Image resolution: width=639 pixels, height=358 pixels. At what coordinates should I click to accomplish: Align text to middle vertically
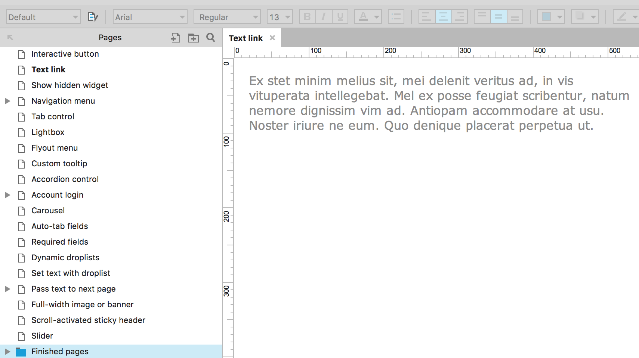498,17
